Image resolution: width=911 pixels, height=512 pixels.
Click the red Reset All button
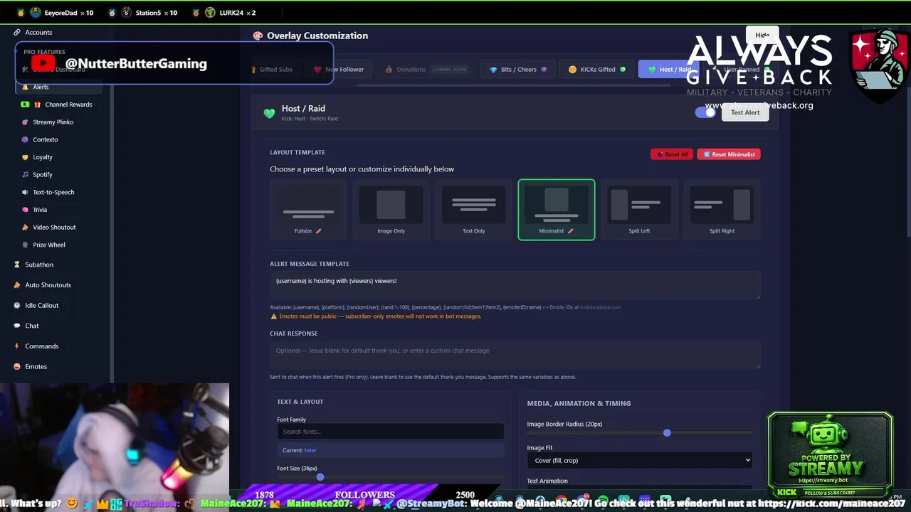[x=672, y=154]
